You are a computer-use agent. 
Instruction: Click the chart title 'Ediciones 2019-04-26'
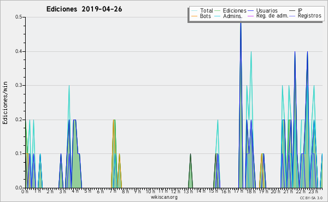[84, 9]
